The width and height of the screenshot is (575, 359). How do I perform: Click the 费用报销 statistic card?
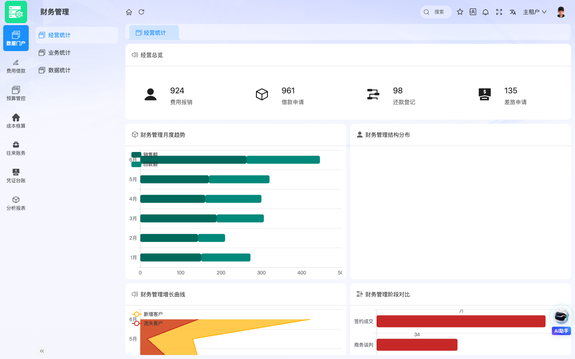tap(168, 96)
